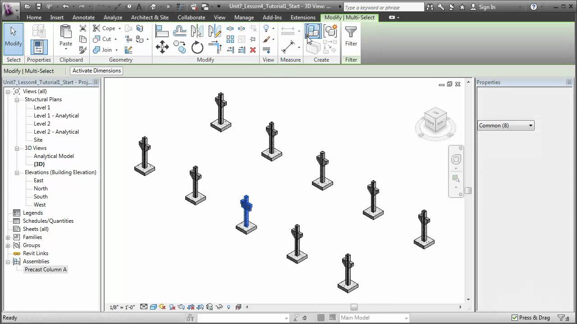Open the Architect & Site tab
The image size is (577, 324).
[x=150, y=18]
